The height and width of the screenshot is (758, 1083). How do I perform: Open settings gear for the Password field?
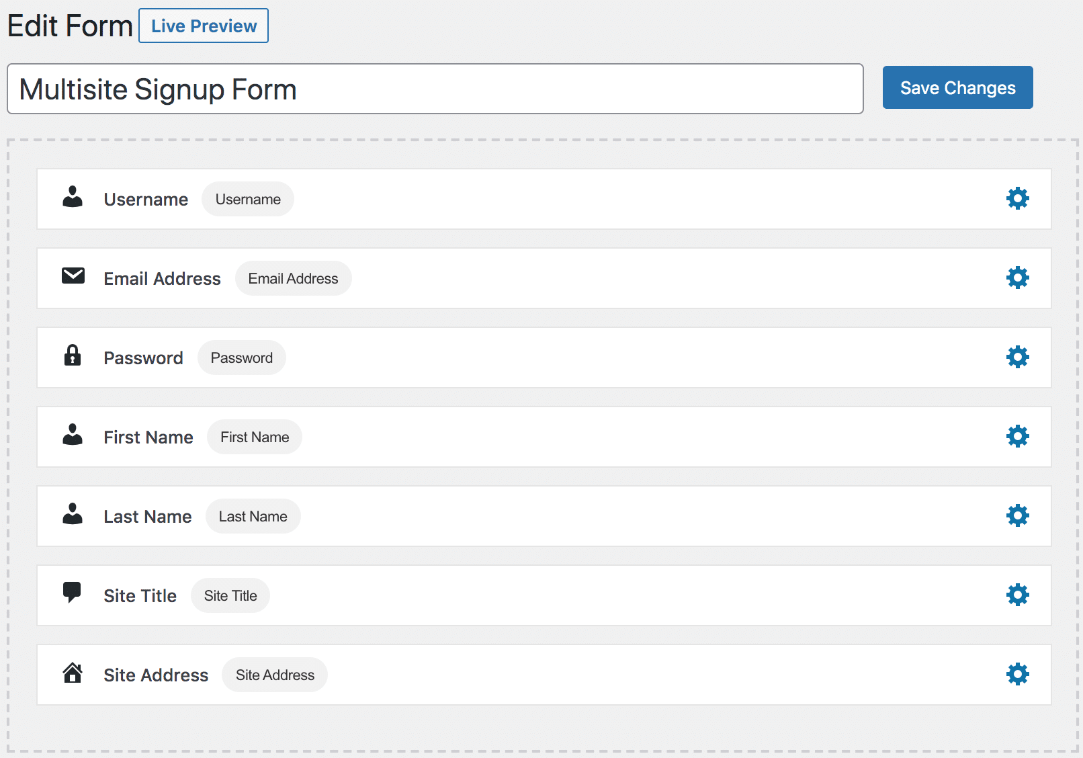1017,357
